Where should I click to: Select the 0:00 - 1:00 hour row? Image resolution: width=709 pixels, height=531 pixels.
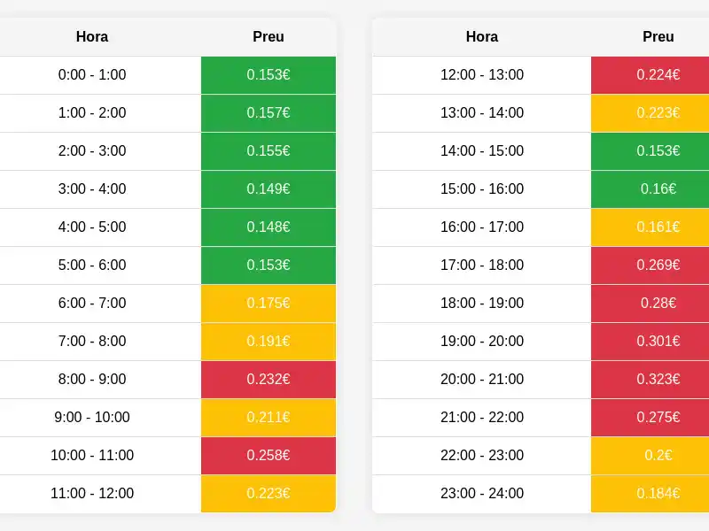pos(92,75)
